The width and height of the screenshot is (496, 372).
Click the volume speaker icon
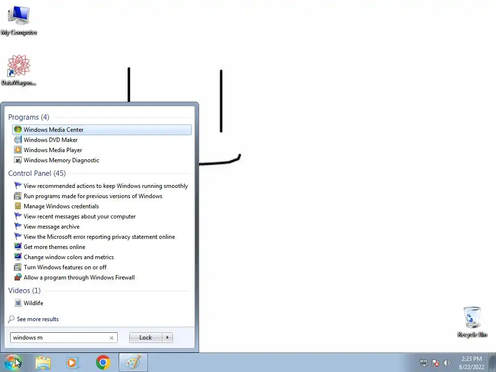pyautogui.click(x=447, y=363)
